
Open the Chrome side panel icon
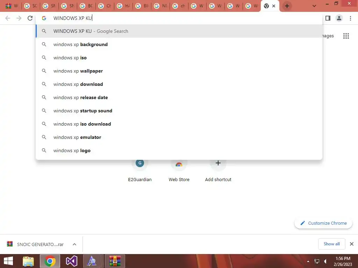tap(328, 18)
